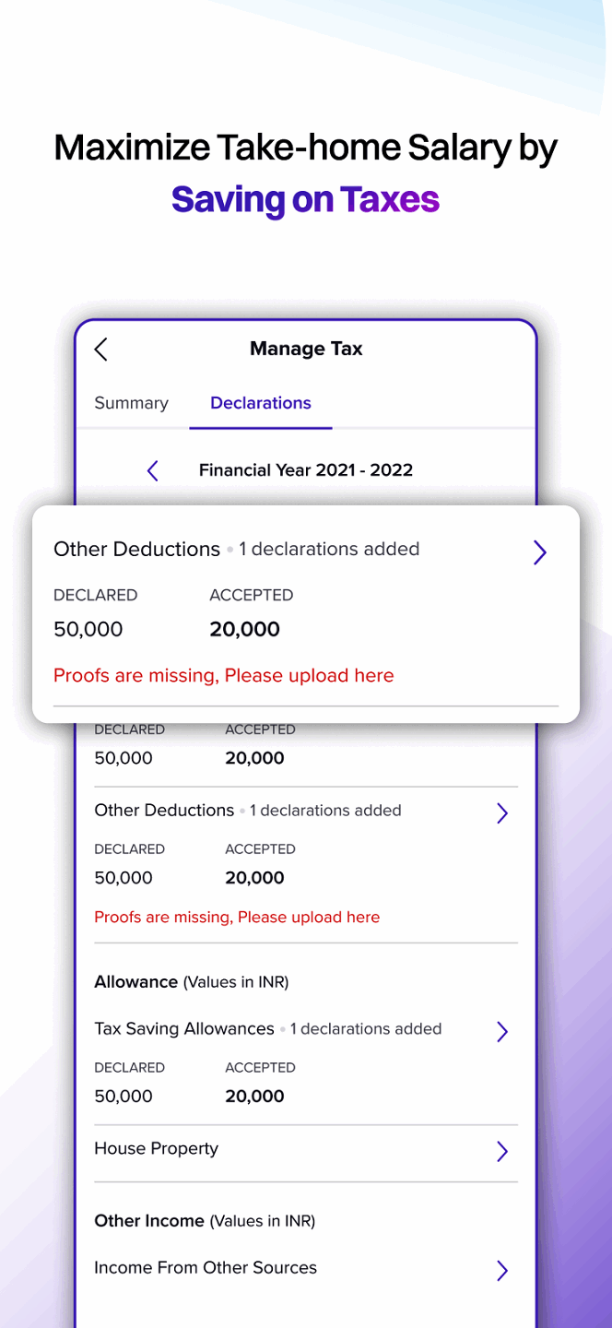Go to the previous financial year
This screenshot has height=1328, width=612.
pyautogui.click(x=153, y=470)
